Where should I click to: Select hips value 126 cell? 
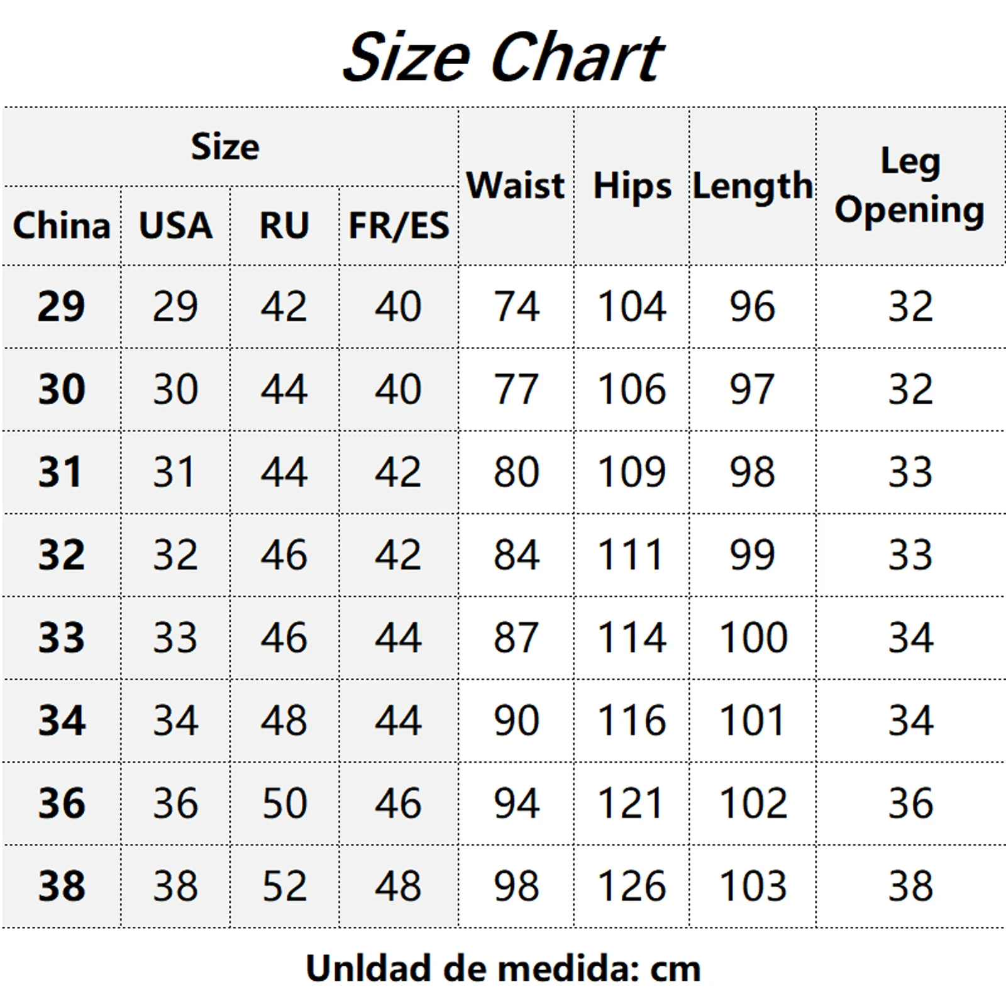point(632,886)
